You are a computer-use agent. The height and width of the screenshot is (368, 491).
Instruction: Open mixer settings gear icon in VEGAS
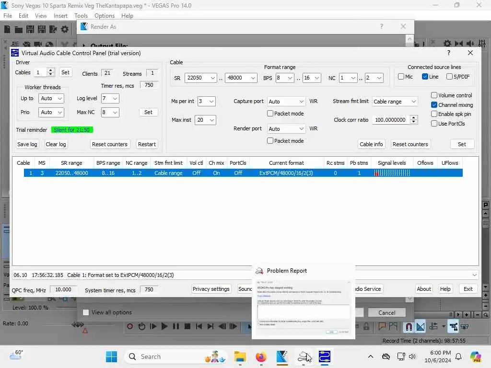[447, 43]
